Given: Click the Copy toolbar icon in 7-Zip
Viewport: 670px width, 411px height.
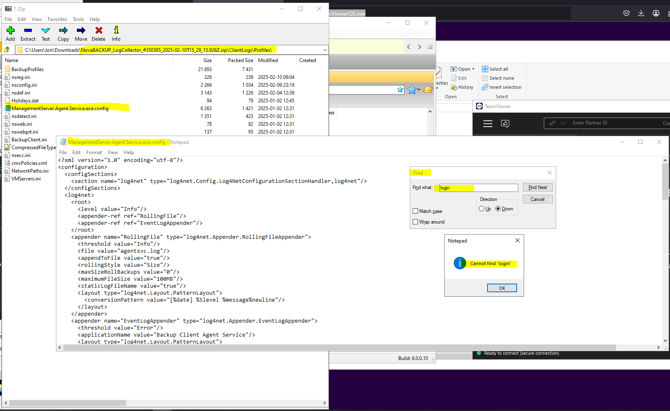Looking at the screenshot, I should point(63,33).
